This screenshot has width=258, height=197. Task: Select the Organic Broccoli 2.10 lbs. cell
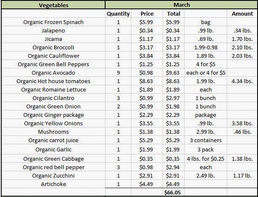(242, 47)
